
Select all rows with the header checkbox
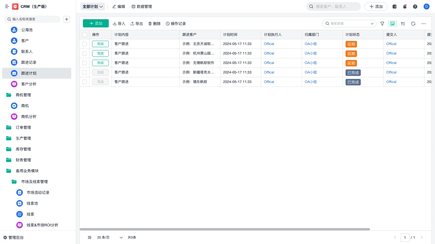tap(85, 35)
